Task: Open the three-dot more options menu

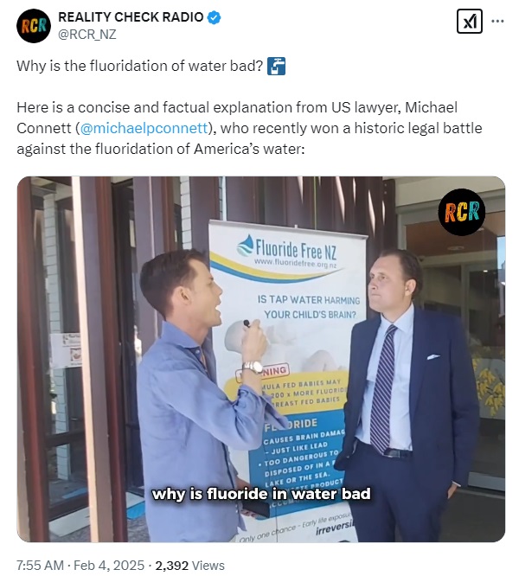Action: (497, 22)
